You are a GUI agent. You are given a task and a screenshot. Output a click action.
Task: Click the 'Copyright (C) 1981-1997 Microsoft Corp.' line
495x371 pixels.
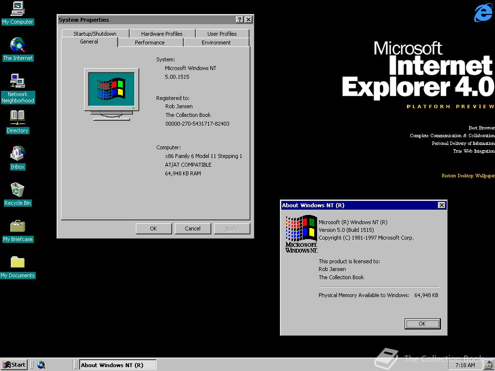coord(366,238)
